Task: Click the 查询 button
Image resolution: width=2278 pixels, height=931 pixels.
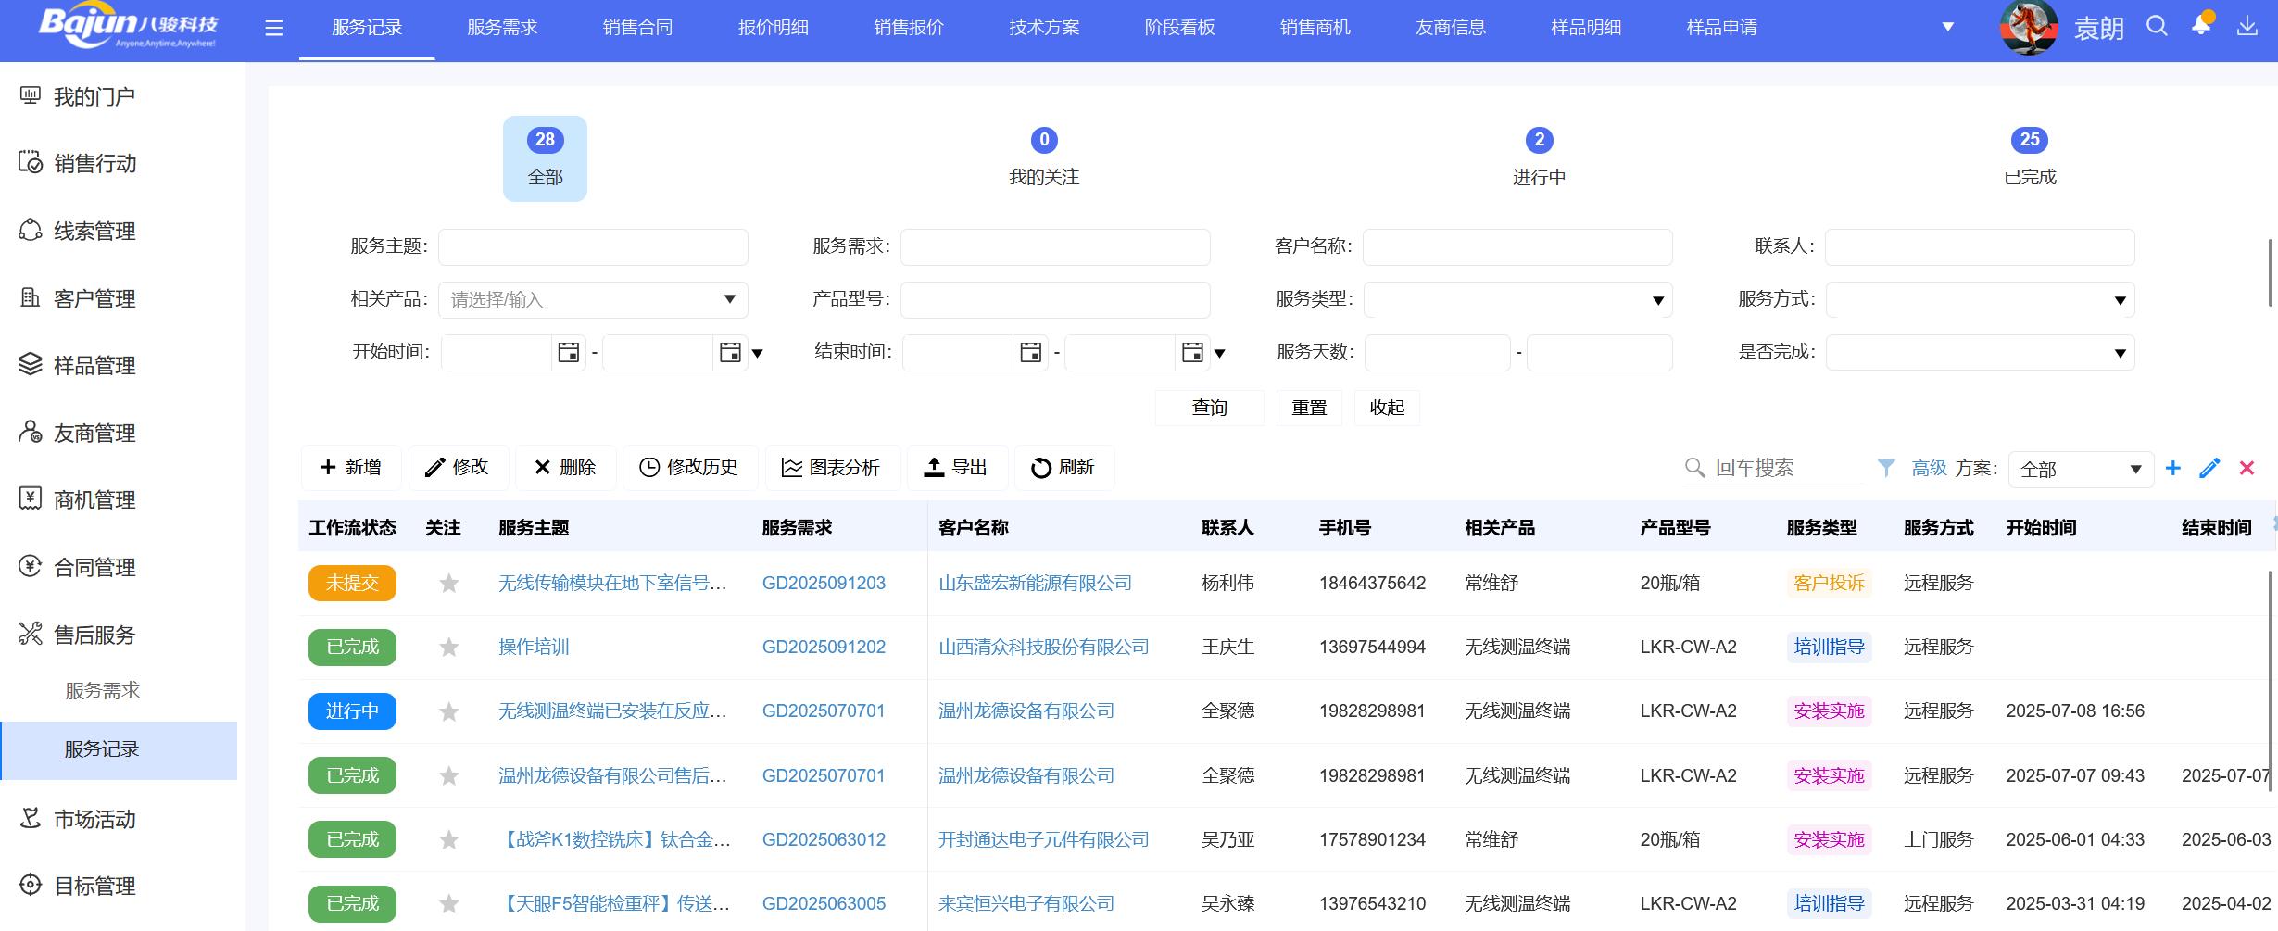Action: [x=1209, y=408]
